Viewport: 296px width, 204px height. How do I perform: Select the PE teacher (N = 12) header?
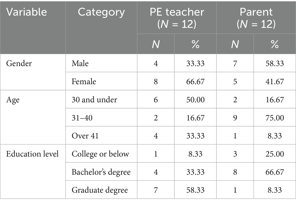[x=176, y=18]
